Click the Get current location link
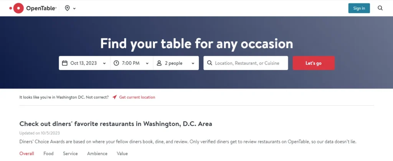The image size is (393, 161). (137, 97)
